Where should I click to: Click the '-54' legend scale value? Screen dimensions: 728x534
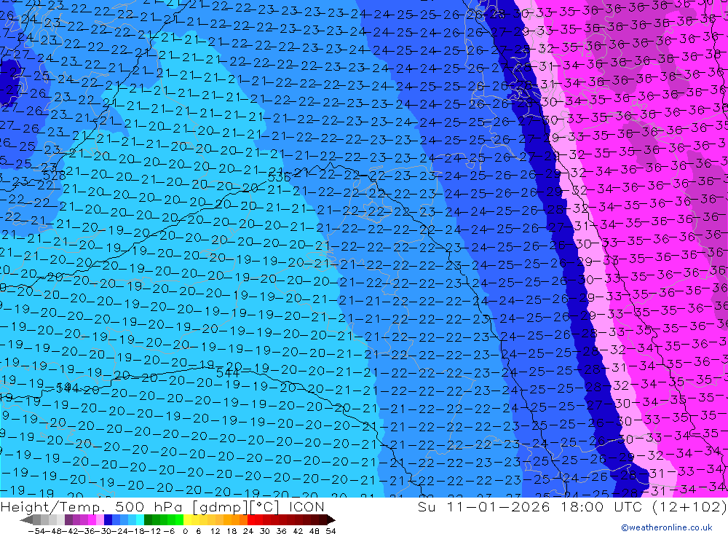pyautogui.click(x=36, y=531)
